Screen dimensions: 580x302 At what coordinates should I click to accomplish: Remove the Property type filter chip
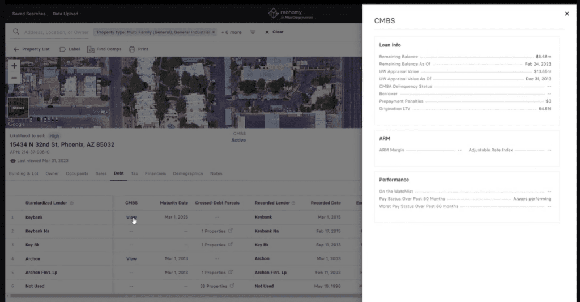(x=214, y=32)
